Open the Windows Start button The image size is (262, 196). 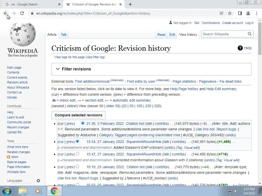coord(7,191)
